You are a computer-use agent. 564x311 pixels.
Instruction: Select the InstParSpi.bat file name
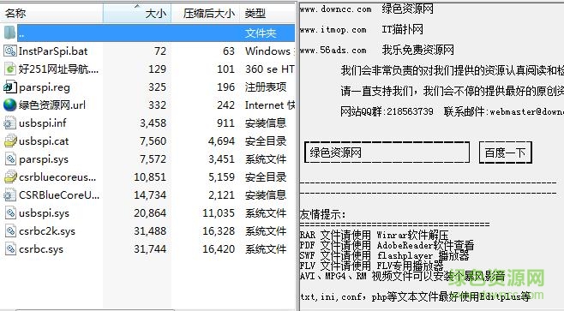point(53,51)
